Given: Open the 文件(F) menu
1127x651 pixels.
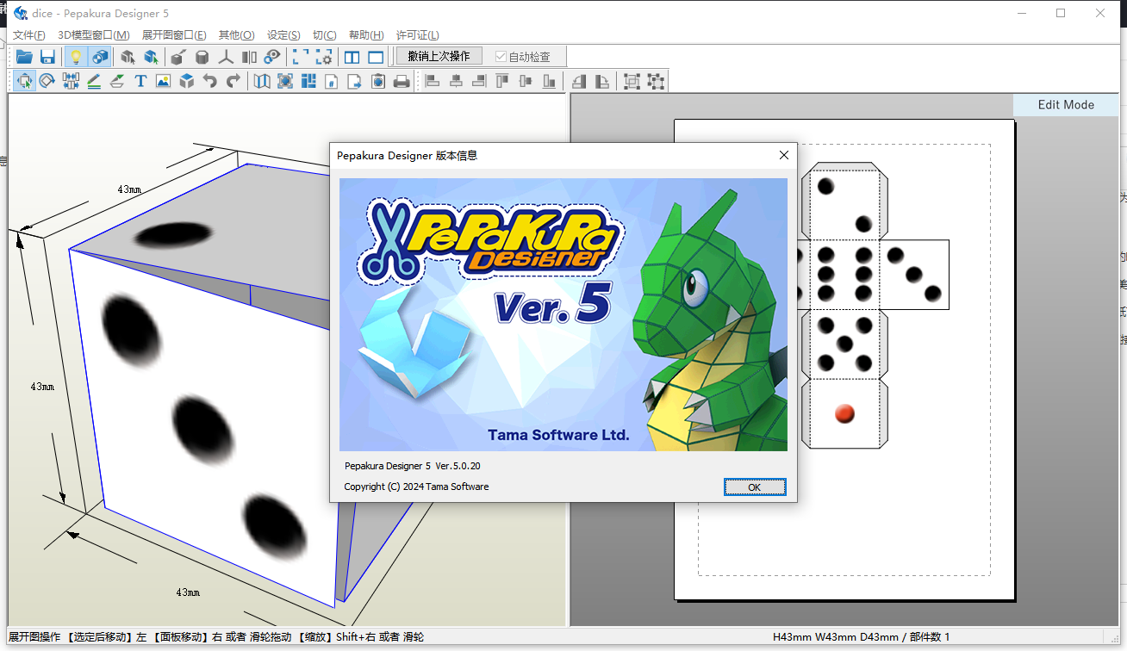Looking at the screenshot, I should coord(28,35).
